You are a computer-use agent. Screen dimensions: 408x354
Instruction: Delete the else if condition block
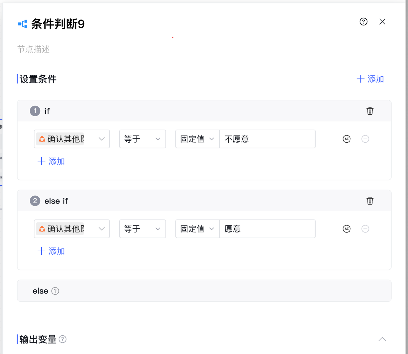coord(370,201)
